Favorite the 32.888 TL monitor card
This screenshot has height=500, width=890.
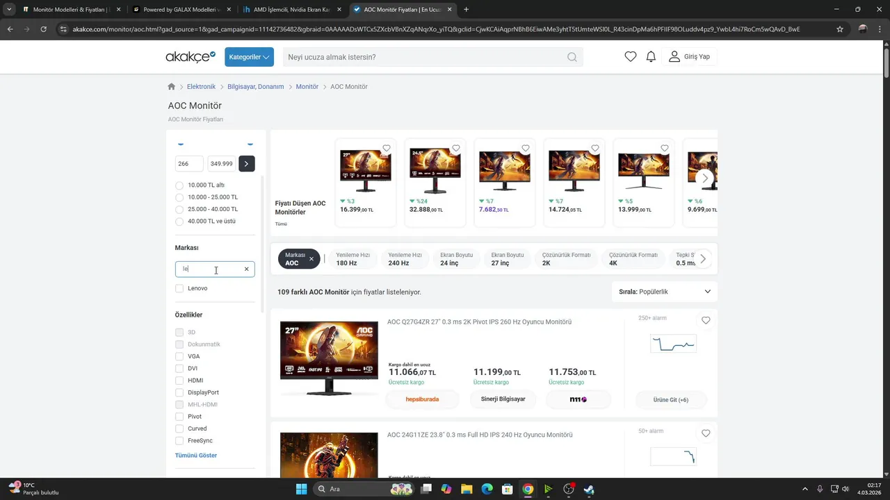click(x=456, y=148)
